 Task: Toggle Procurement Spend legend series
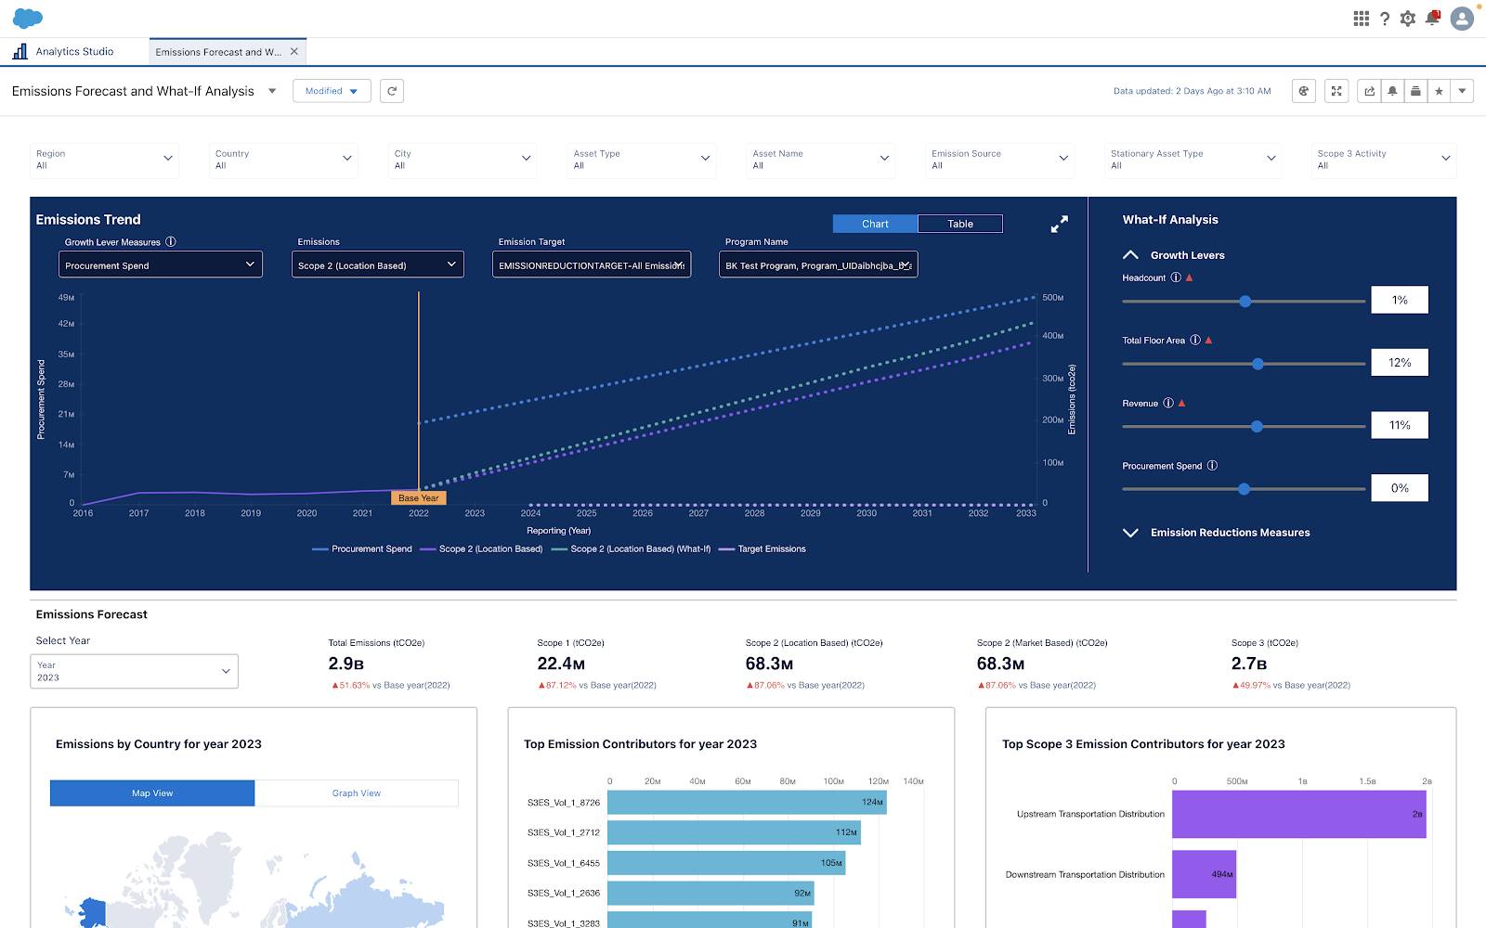[362, 548]
